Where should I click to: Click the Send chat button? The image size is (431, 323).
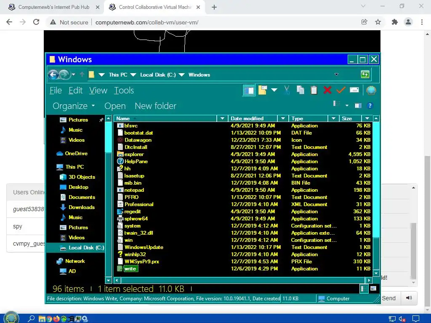pos(388,298)
